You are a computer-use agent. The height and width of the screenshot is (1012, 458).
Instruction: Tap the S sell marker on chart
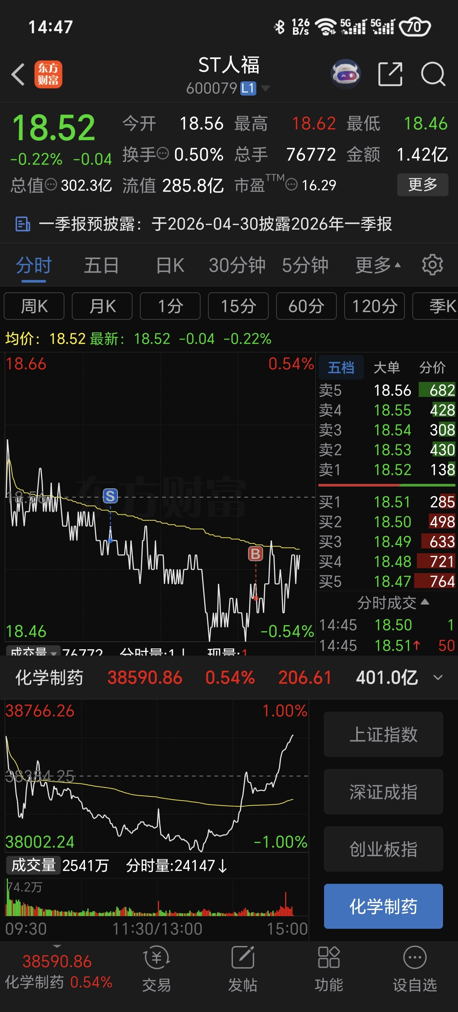pos(110,496)
